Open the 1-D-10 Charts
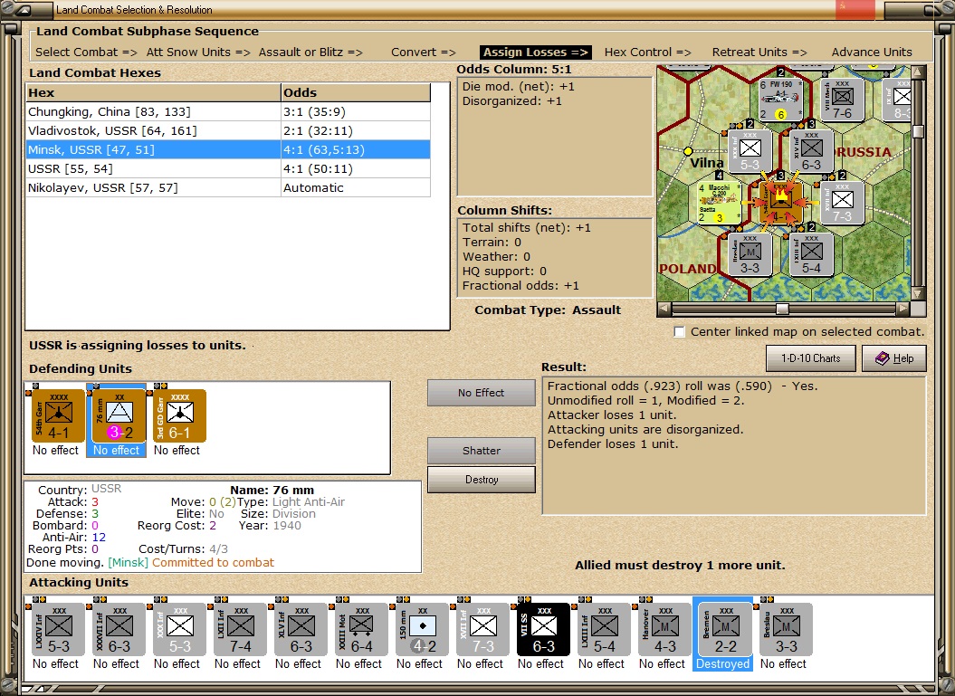955x696 pixels. click(x=811, y=358)
